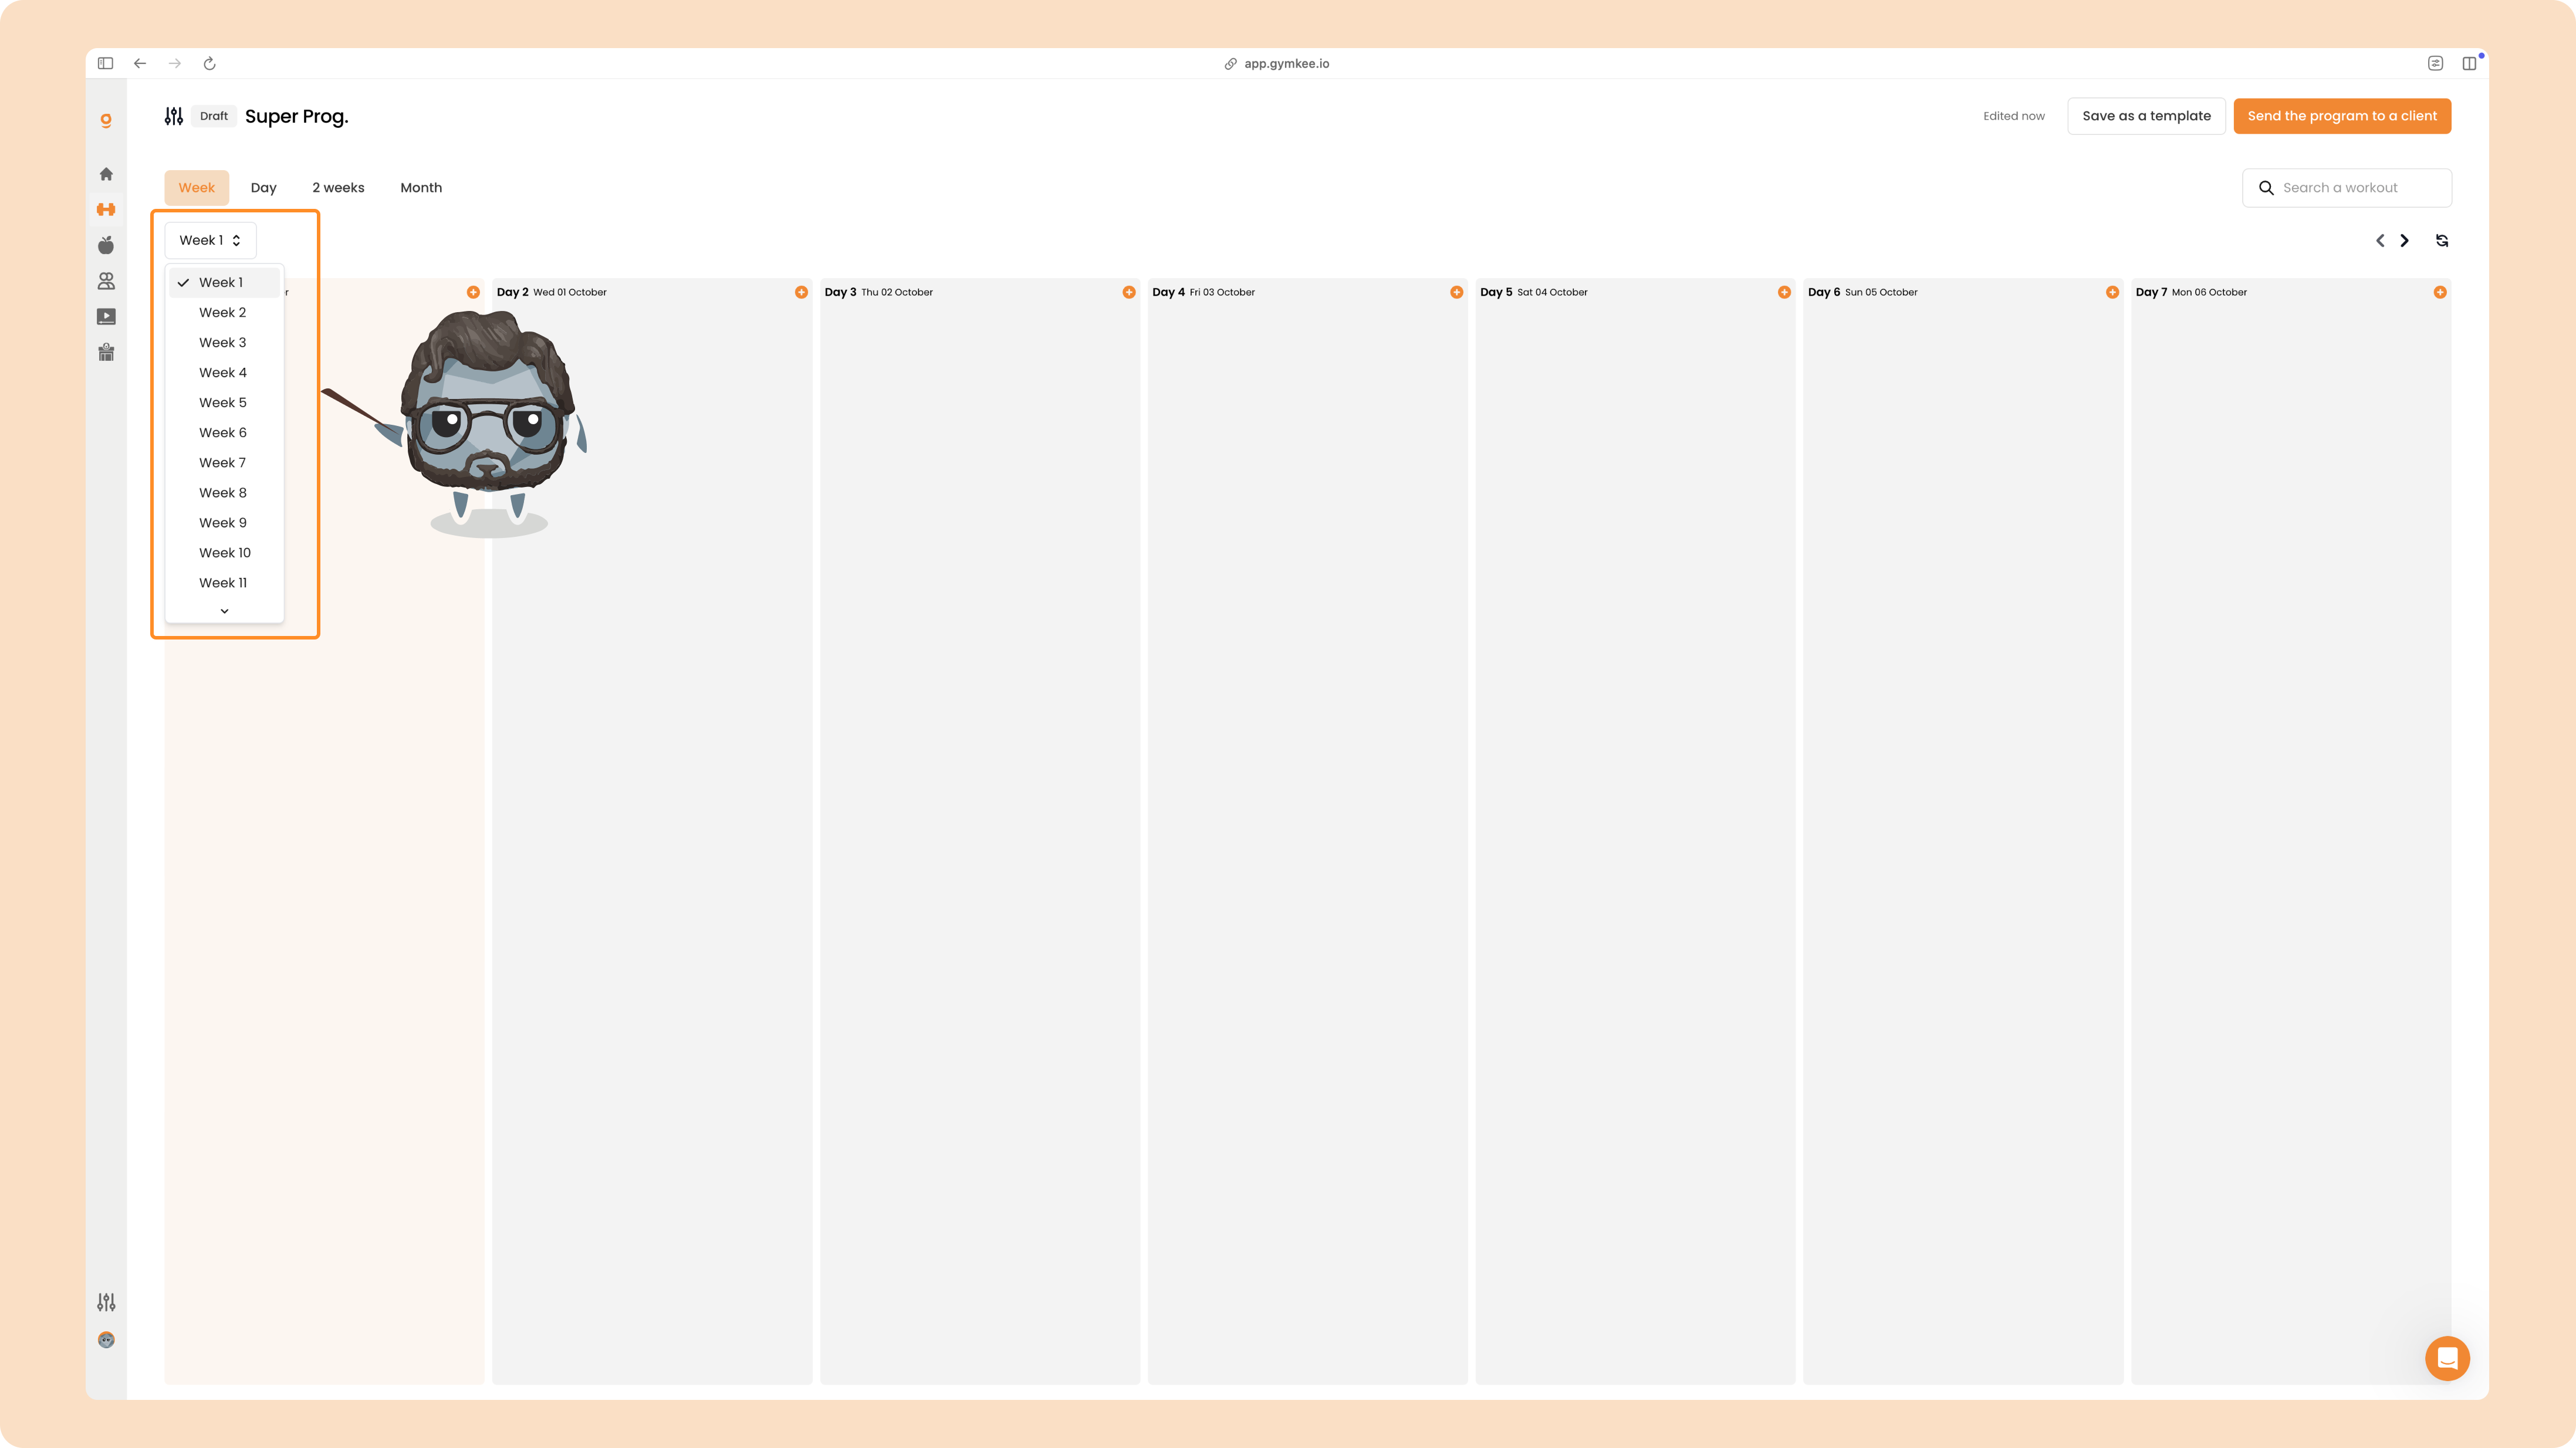Switch to the 2 weeks view tab
The height and width of the screenshot is (1448, 2576).
click(338, 188)
